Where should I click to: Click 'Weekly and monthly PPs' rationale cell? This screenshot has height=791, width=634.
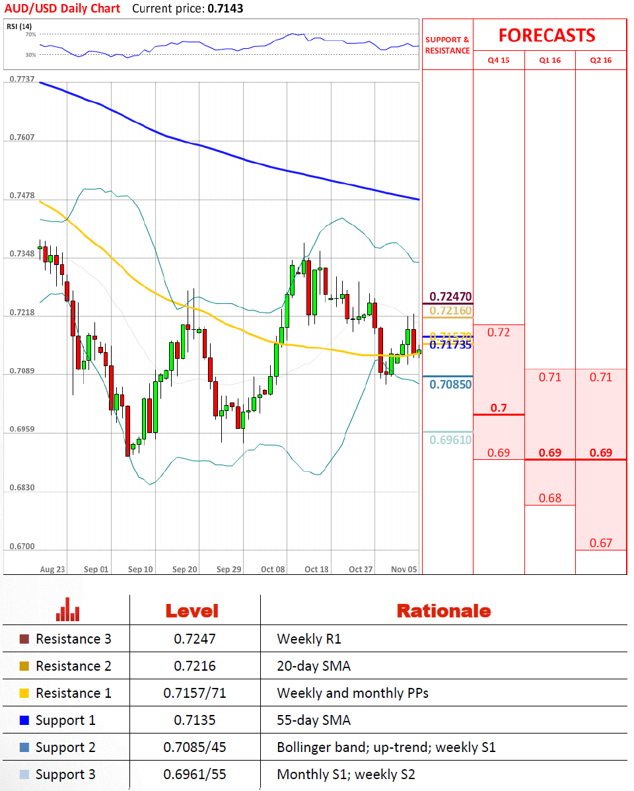pyautogui.click(x=353, y=694)
